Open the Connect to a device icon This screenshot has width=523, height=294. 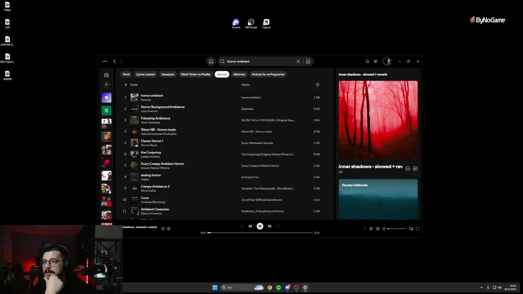pyautogui.click(x=378, y=229)
